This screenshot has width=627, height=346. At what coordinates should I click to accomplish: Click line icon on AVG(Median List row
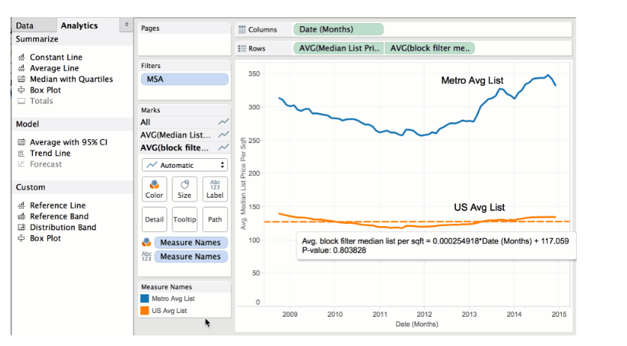[223, 135]
